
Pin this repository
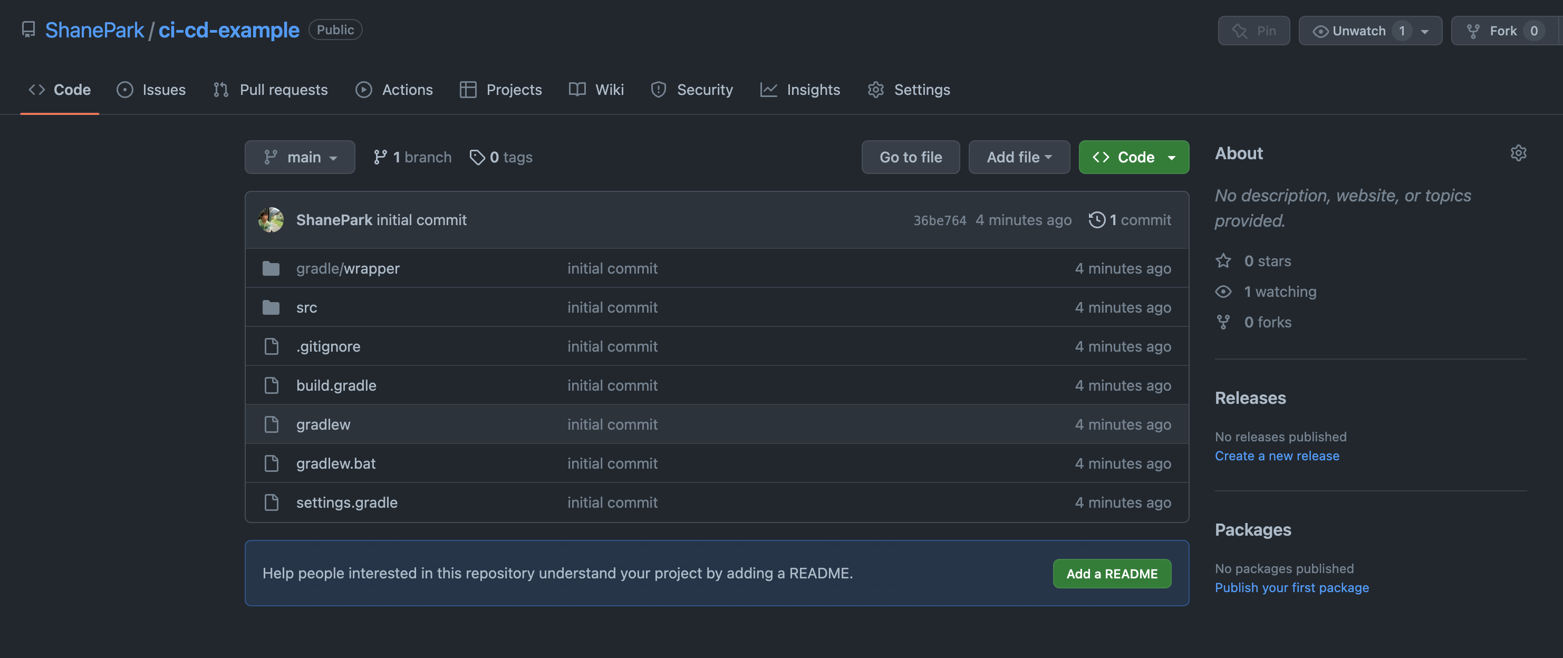click(1253, 31)
